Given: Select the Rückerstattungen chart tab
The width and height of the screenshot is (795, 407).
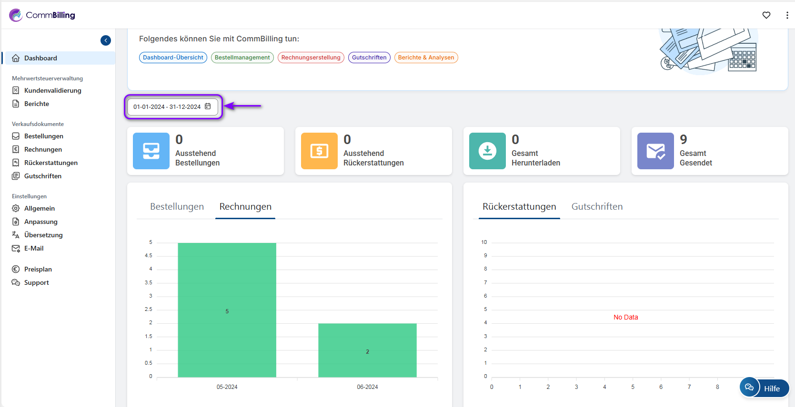Looking at the screenshot, I should point(519,207).
